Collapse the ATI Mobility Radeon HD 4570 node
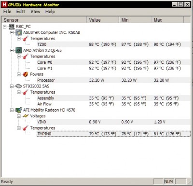This screenshot has height=186, width=193. [x=12, y=110]
